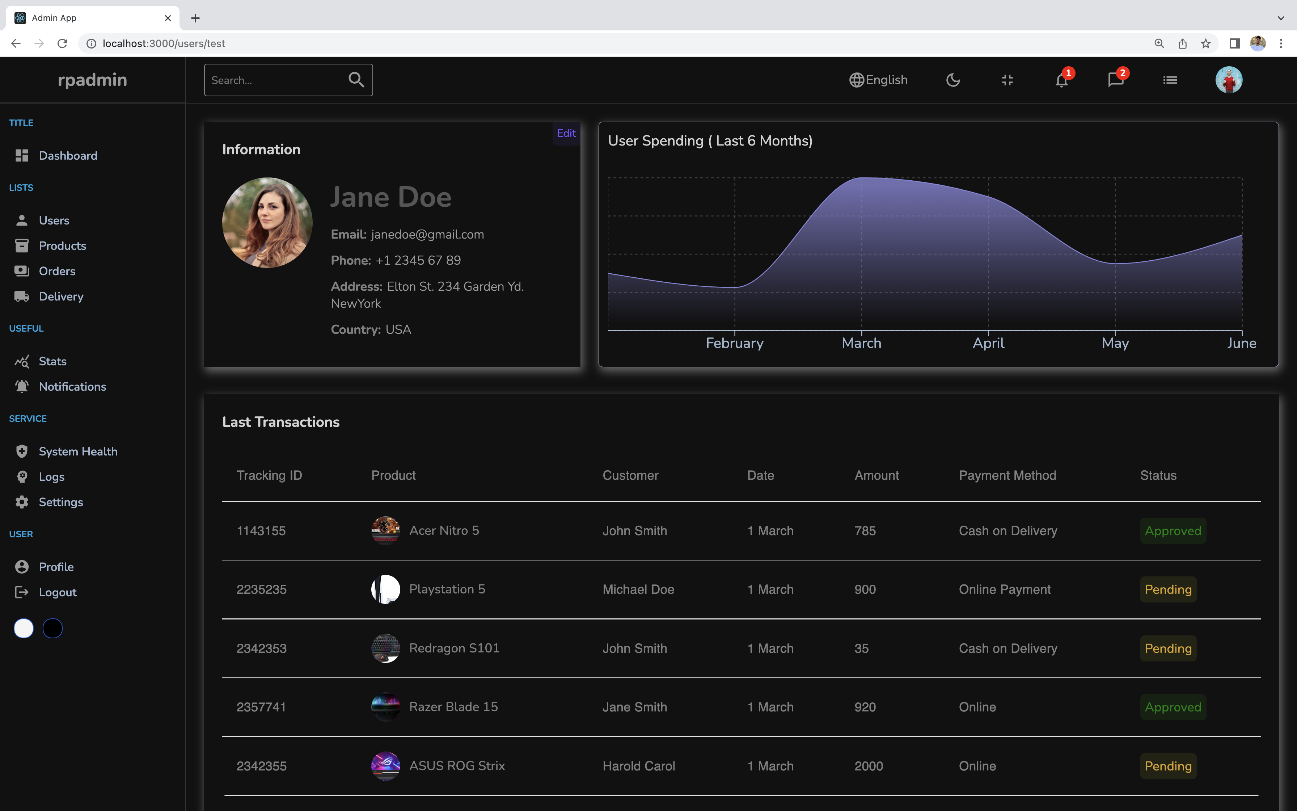Select the dark theme color swatch
The height and width of the screenshot is (811, 1297).
point(52,628)
